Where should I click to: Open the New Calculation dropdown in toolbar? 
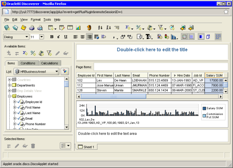[154, 29]
